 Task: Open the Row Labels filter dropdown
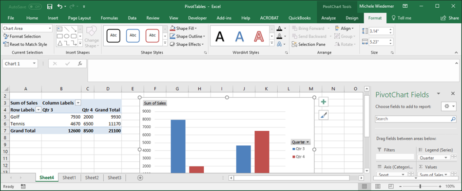[38, 110]
